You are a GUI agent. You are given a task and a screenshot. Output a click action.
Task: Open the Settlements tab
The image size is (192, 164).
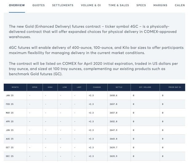[x=63, y=5]
